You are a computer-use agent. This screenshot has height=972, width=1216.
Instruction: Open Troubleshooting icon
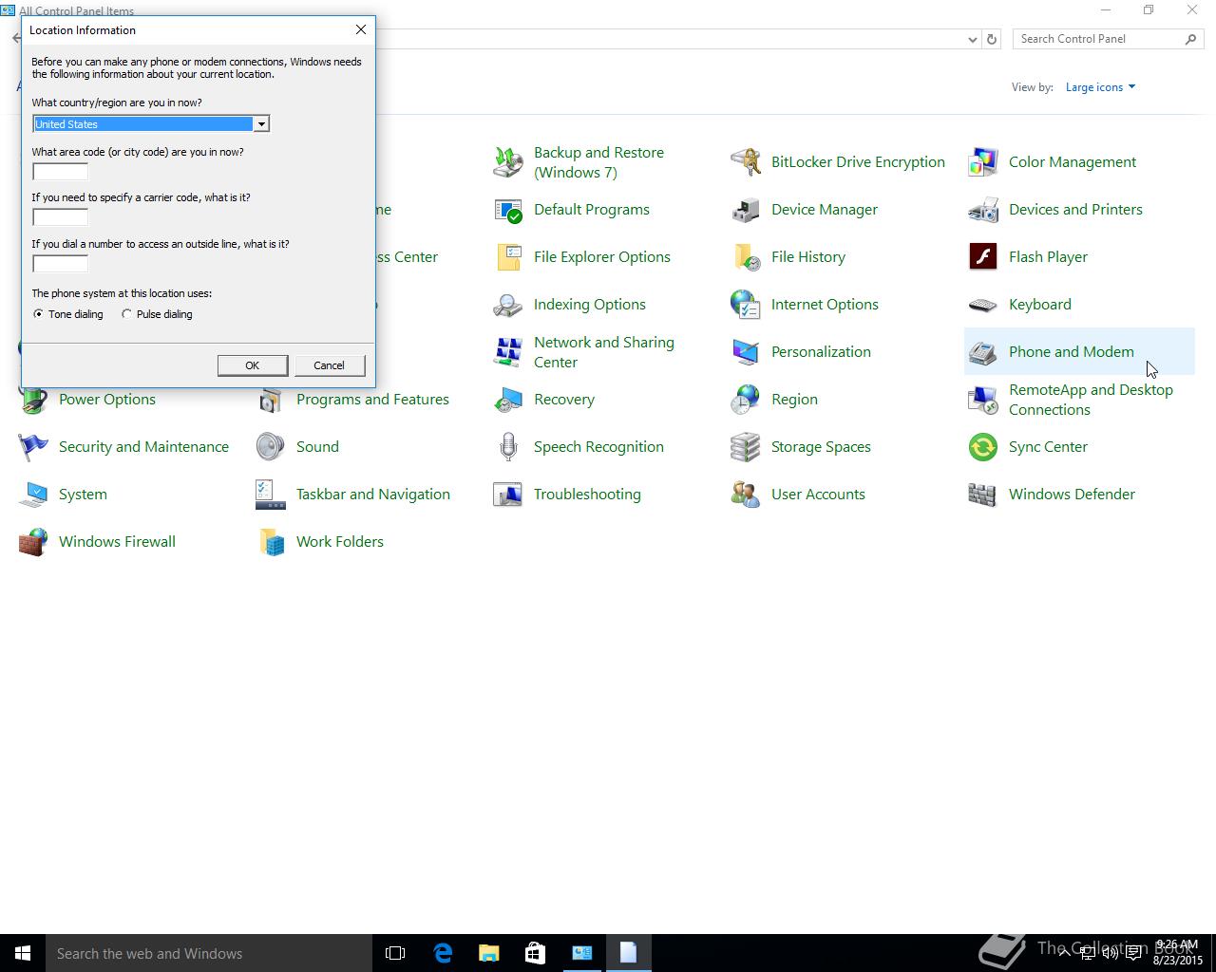508,495
